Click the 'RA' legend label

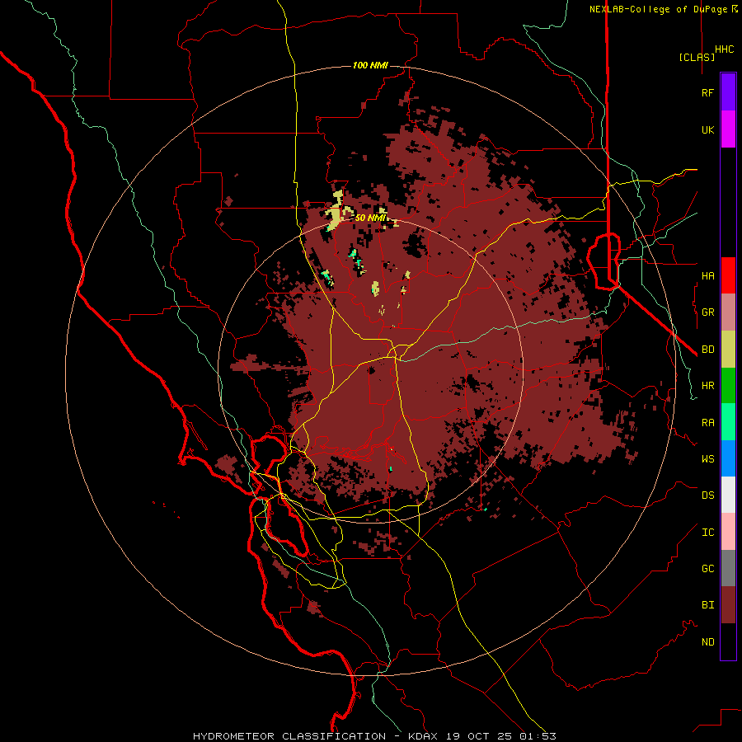707,423
